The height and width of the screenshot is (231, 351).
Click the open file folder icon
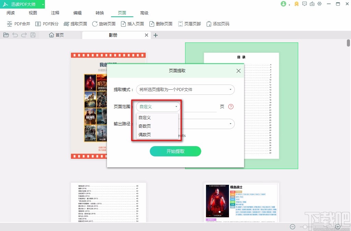tap(6, 35)
